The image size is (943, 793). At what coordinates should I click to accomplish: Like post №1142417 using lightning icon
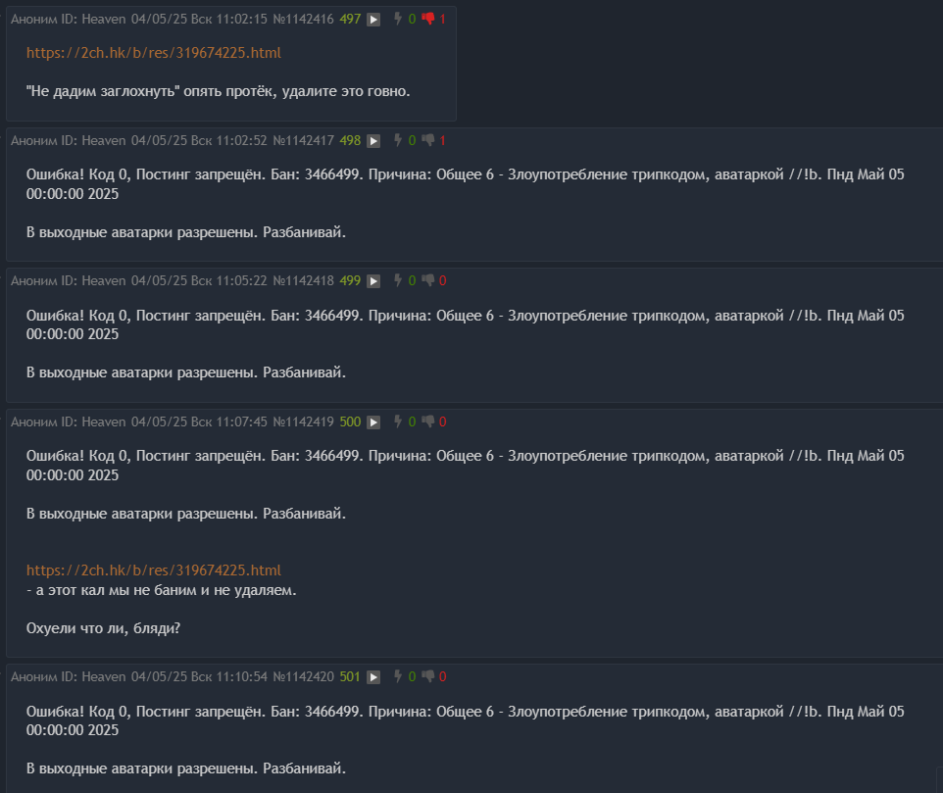point(398,140)
